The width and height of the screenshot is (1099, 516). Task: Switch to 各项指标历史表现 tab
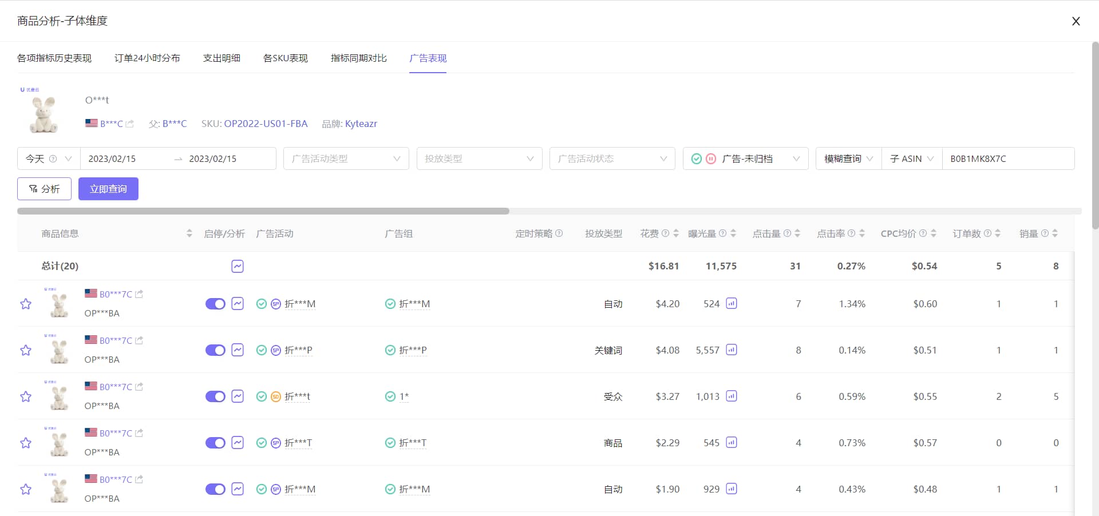click(54, 58)
